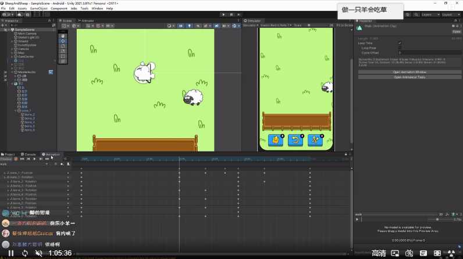
Task: Pause the video player
Action: click(11, 253)
